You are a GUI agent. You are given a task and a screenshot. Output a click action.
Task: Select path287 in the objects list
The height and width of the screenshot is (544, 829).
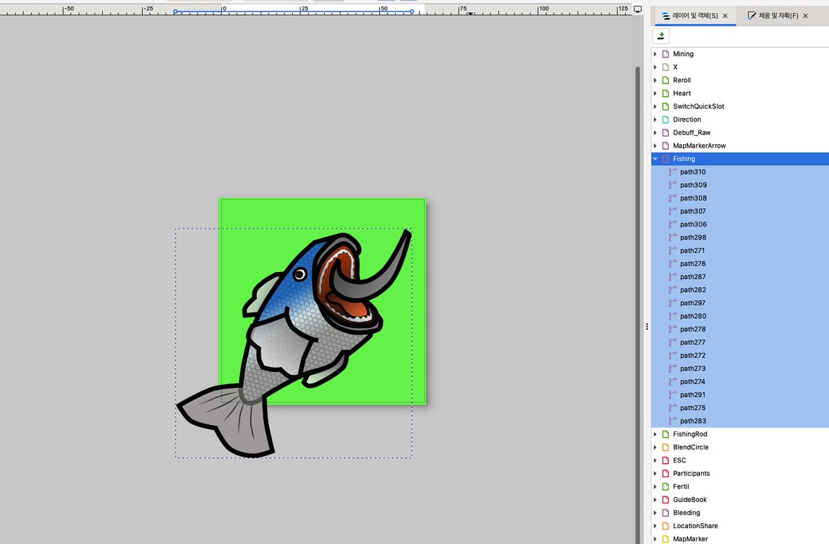coord(693,277)
